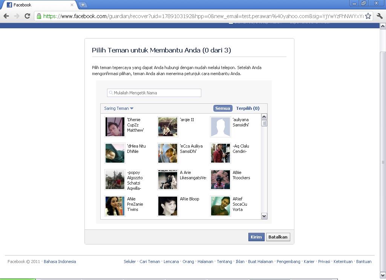Open the Lencana footer link
Screen dimensions: 386x280
(x=171, y=262)
